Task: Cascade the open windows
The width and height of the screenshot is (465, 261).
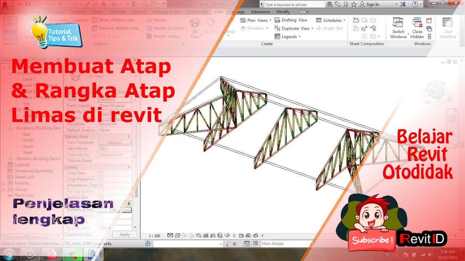Action: click(x=429, y=29)
